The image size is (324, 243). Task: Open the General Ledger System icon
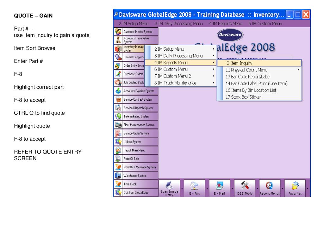click(118, 57)
